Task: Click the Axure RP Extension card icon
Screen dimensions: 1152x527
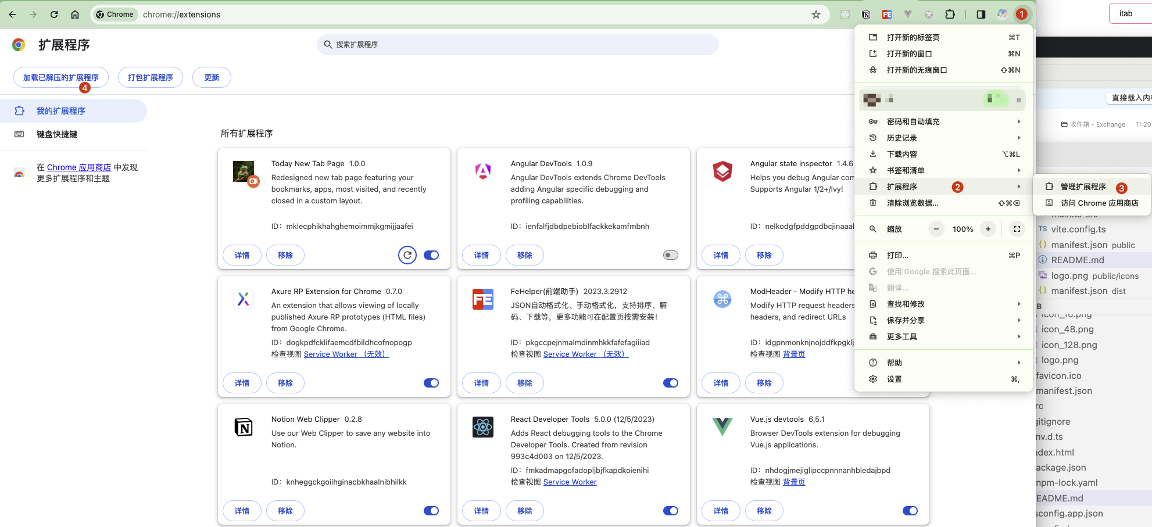Action: pos(244,299)
